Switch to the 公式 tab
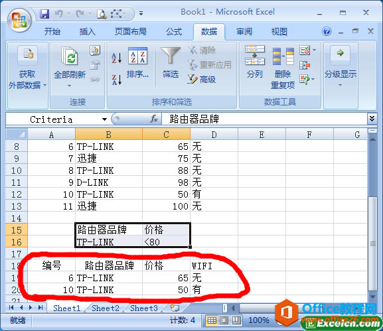 (x=174, y=31)
